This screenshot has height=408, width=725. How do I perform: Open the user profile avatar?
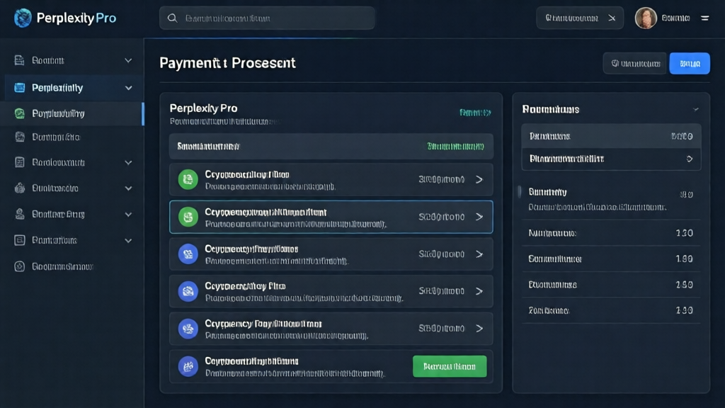coord(646,18)
